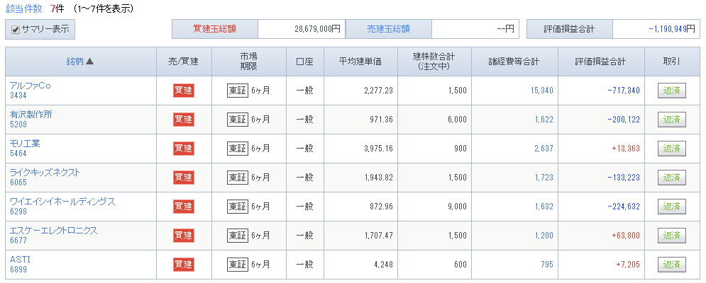Click 返済 button for アルファCo
Image resolution: width=706 pixels, height=283 pixels.
(671, 91)
